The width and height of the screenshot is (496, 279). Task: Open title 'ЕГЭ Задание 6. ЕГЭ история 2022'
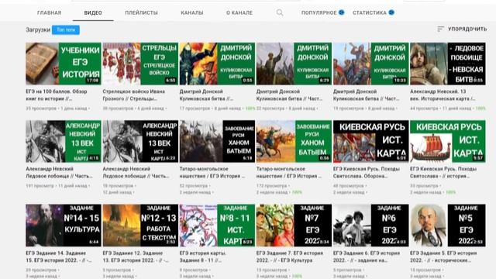(367, 257)
